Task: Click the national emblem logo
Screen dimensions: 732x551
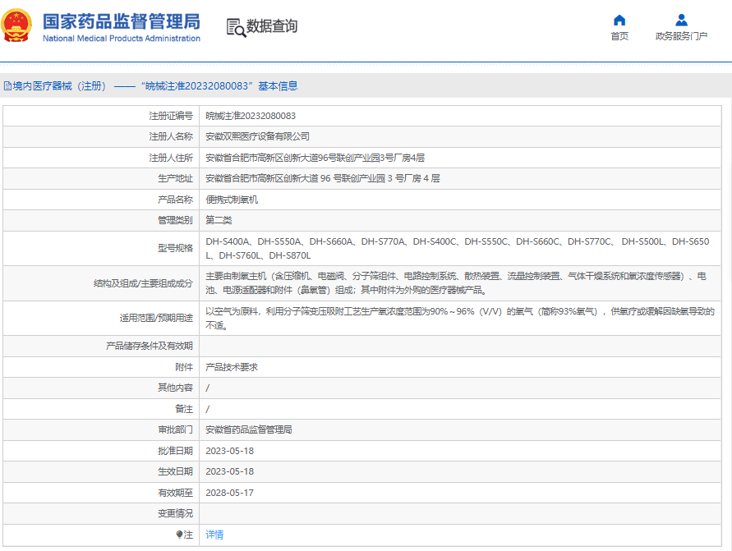Action: click(x=18, y=26)
